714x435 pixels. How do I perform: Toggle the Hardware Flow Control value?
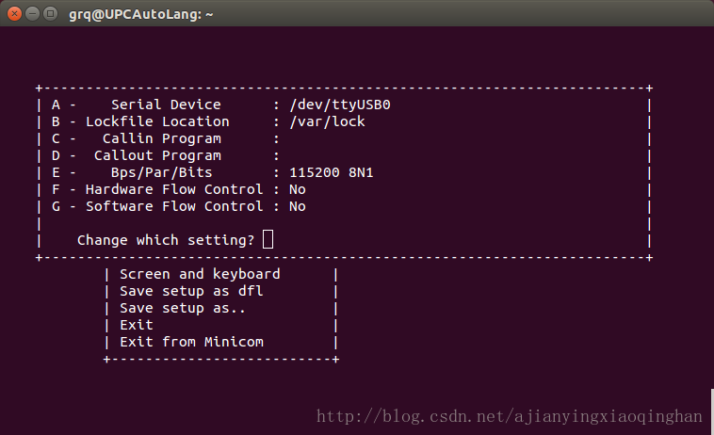tap(298, 189)
